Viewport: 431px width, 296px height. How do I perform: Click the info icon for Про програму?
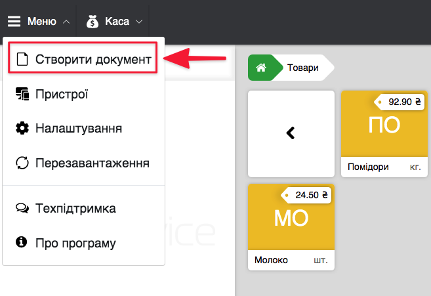coord(22,243)
